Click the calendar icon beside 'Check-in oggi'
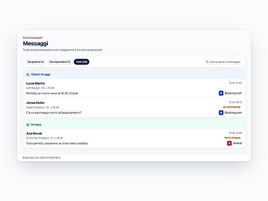Viewport: 268px width, 201px height. click(x=28, y=74)
